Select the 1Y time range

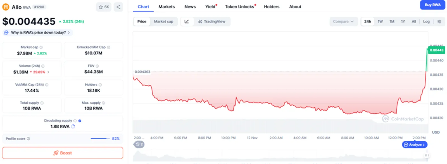(403, 22)
